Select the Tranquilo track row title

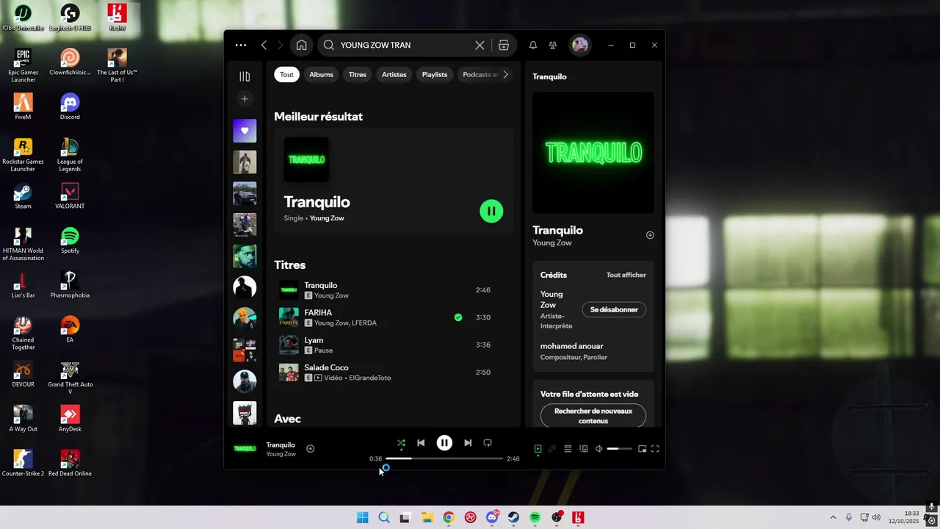pyautogui.click(x=321, y=285)
